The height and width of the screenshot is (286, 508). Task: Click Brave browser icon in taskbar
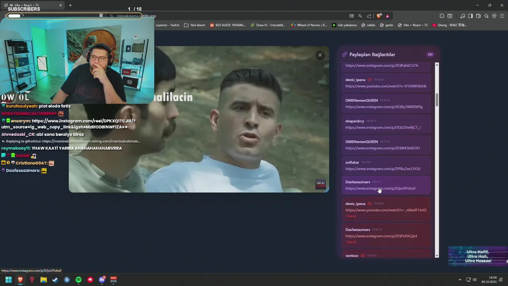[x=20, y=280]
